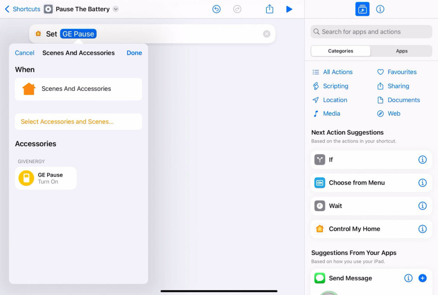Add the Wait action suggestion
Viewport: 438px width, 295px height.
pyautogui.click(x=371, y=206)
